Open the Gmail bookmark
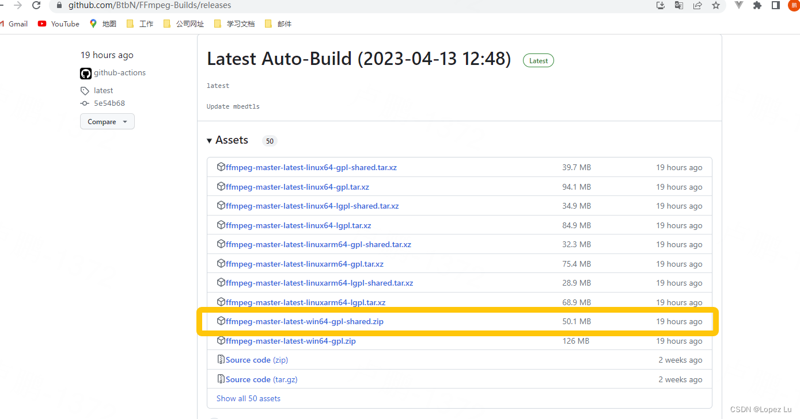 pyautogui.click(x=14, y=24)
